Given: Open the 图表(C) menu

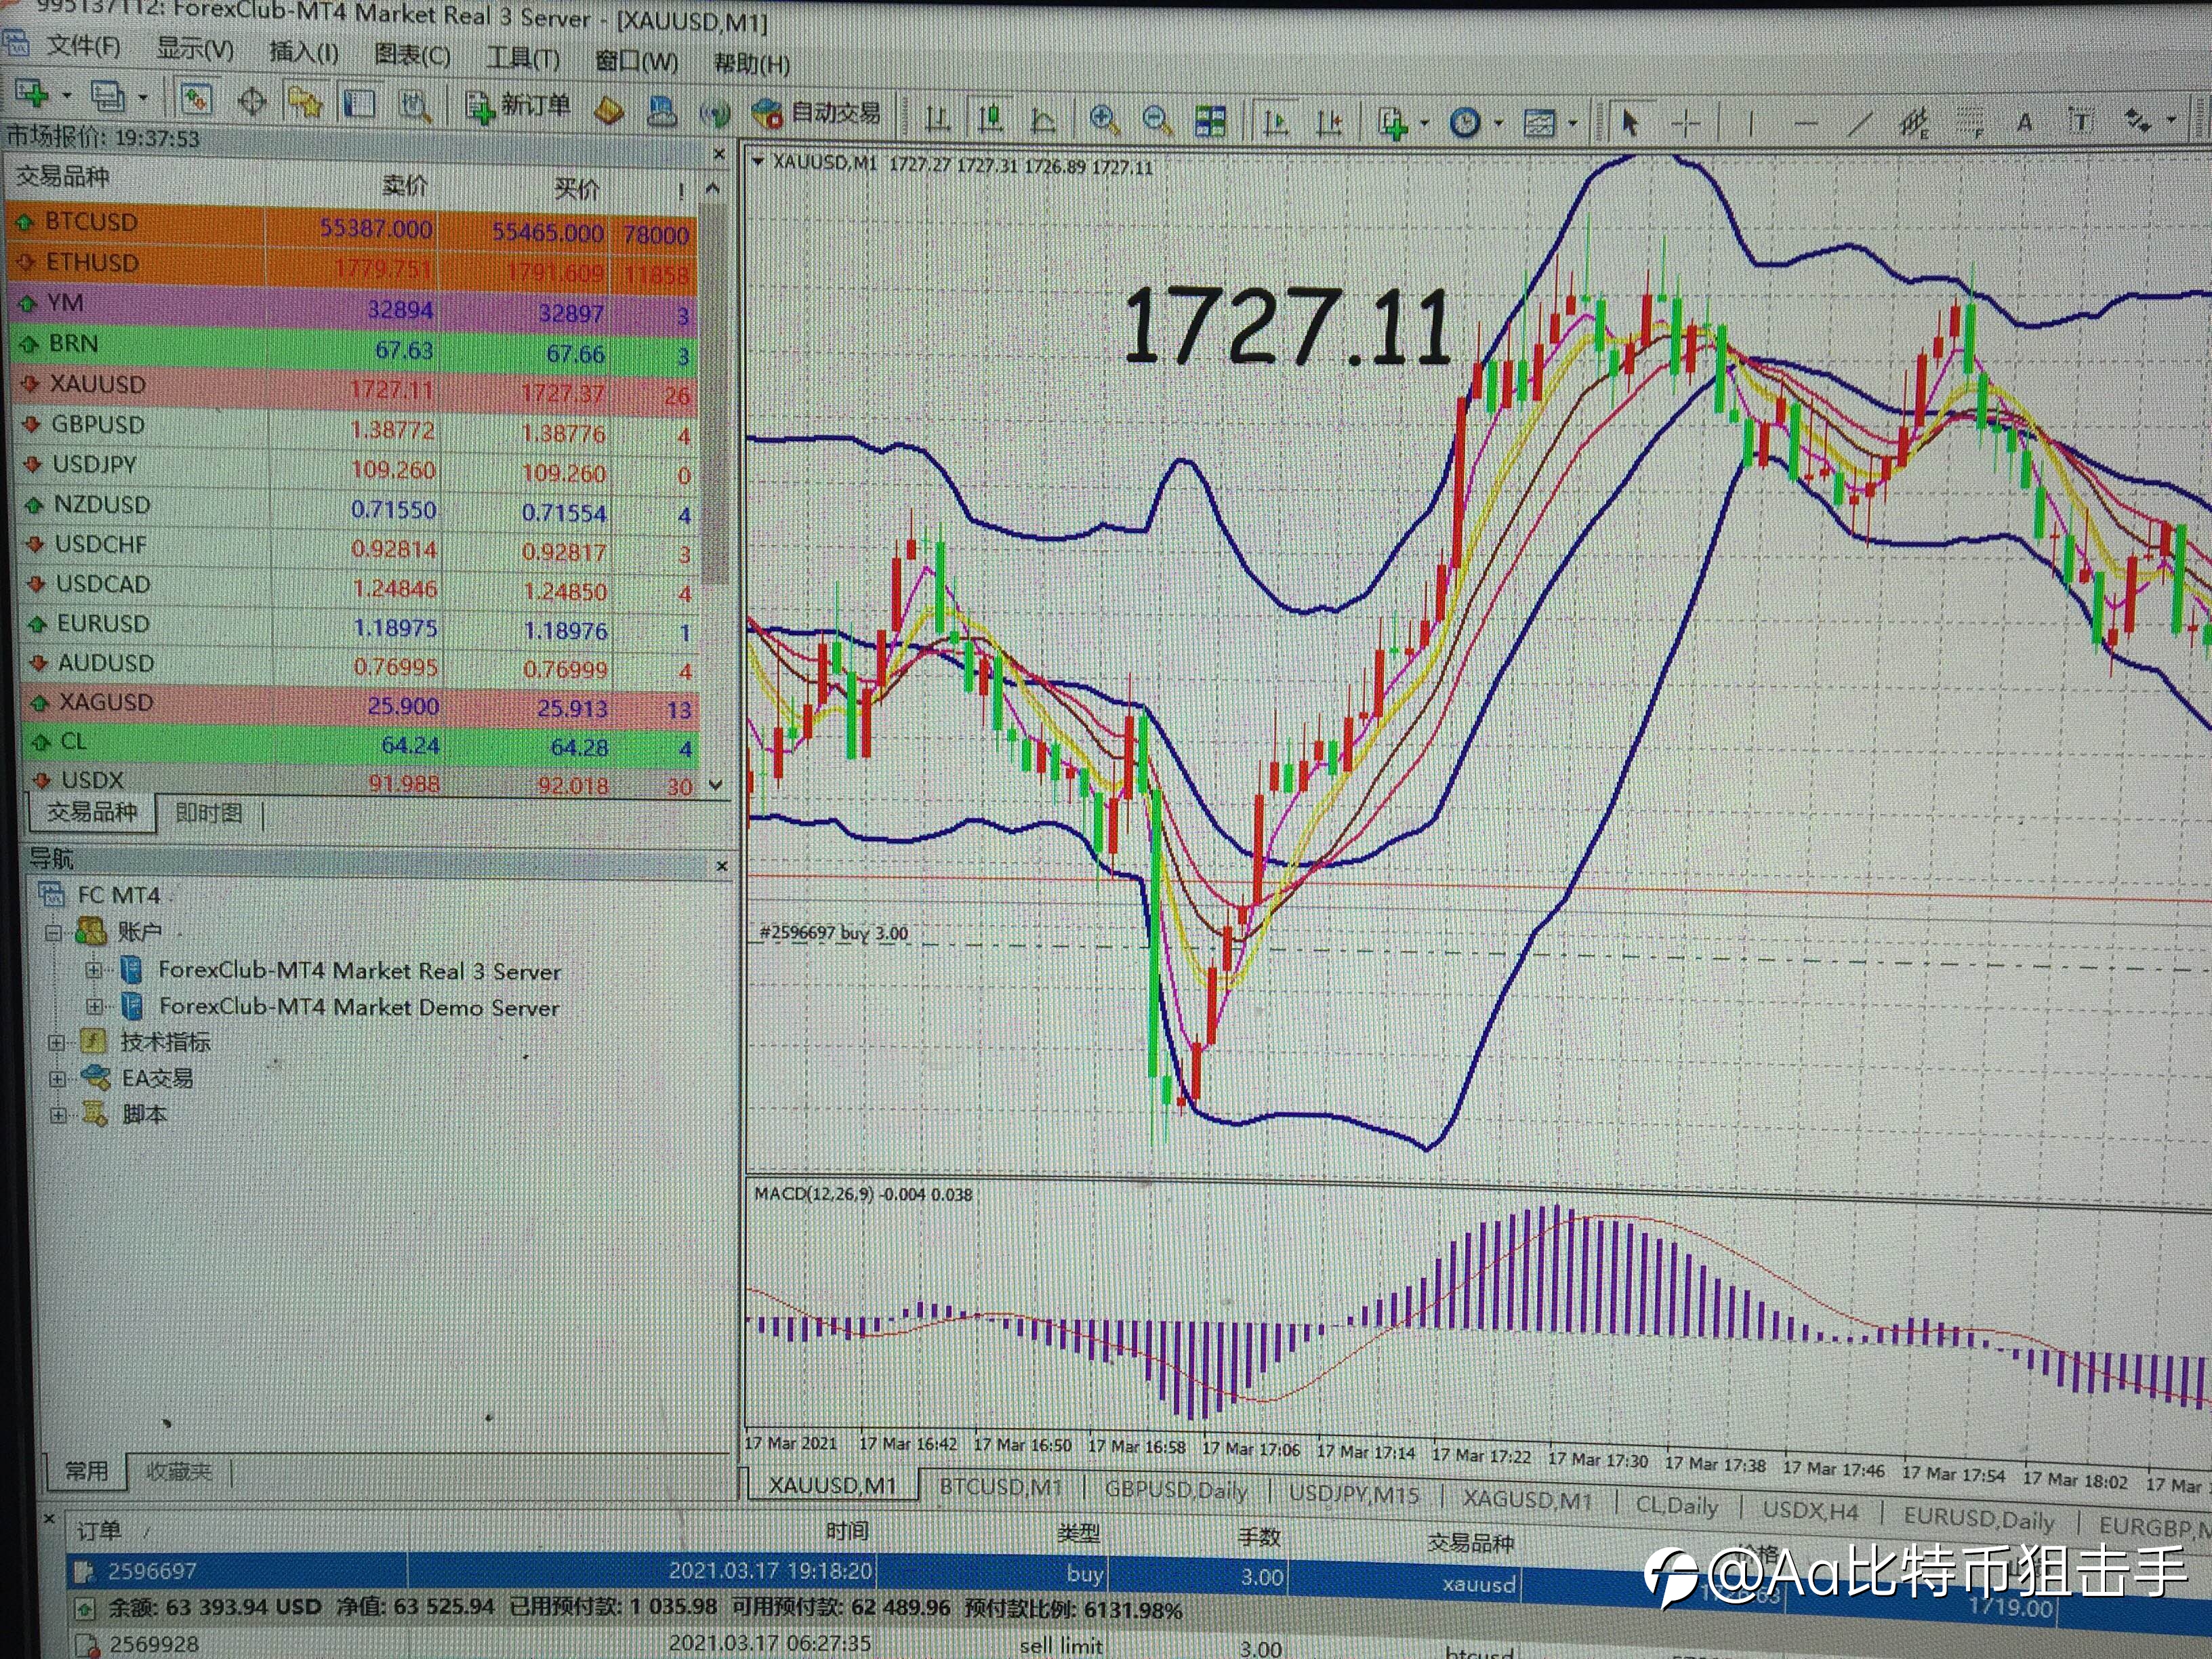Looking at the screenshot, I should pyautogui.click(x=412, y=54).
